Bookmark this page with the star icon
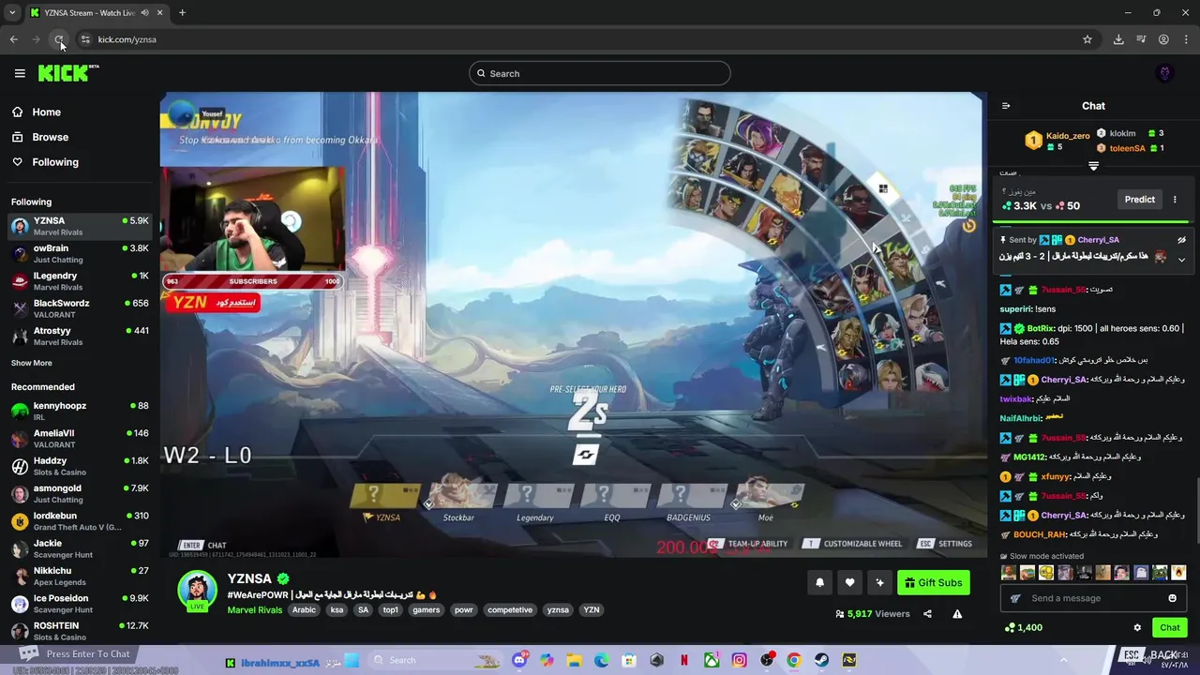The width and height of the screenshot is (1200, 675). [1087, 39]
